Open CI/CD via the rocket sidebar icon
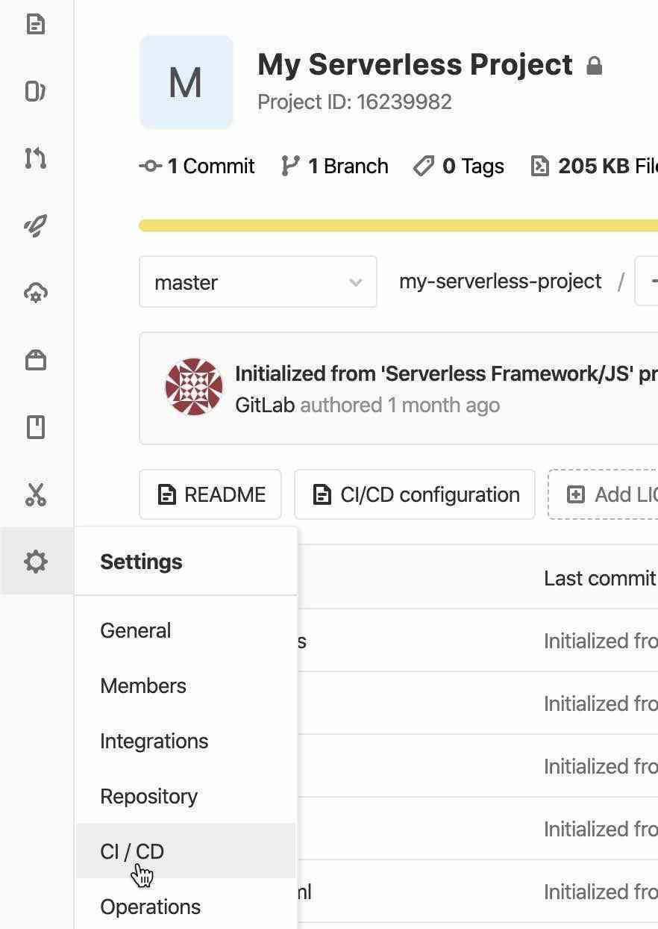 tap(35, 226)
